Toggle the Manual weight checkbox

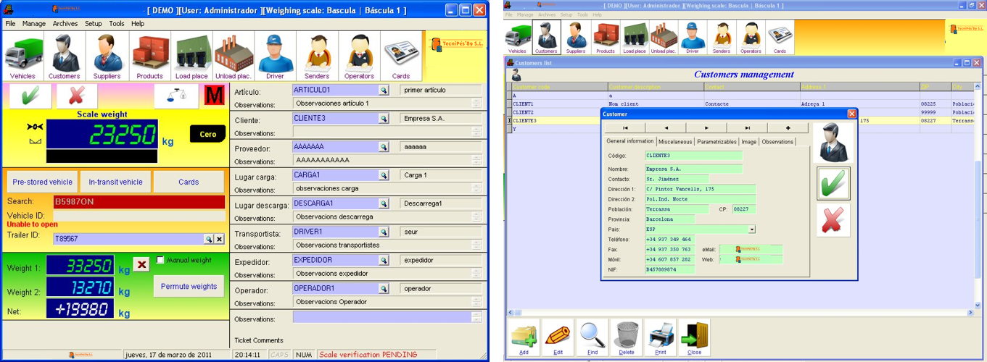tap(161, 260)
